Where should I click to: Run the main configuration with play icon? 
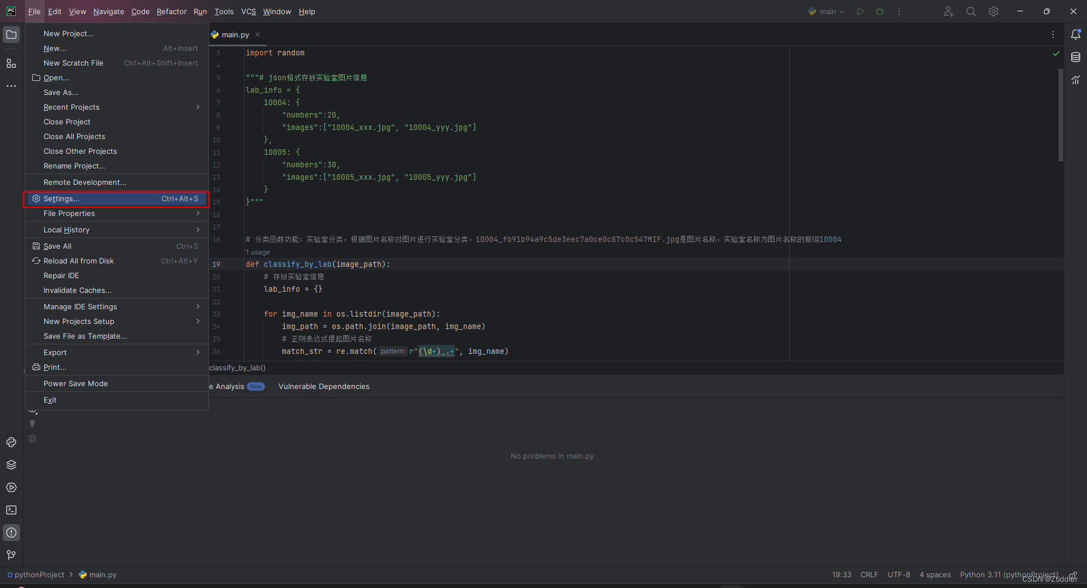point(860,11)
